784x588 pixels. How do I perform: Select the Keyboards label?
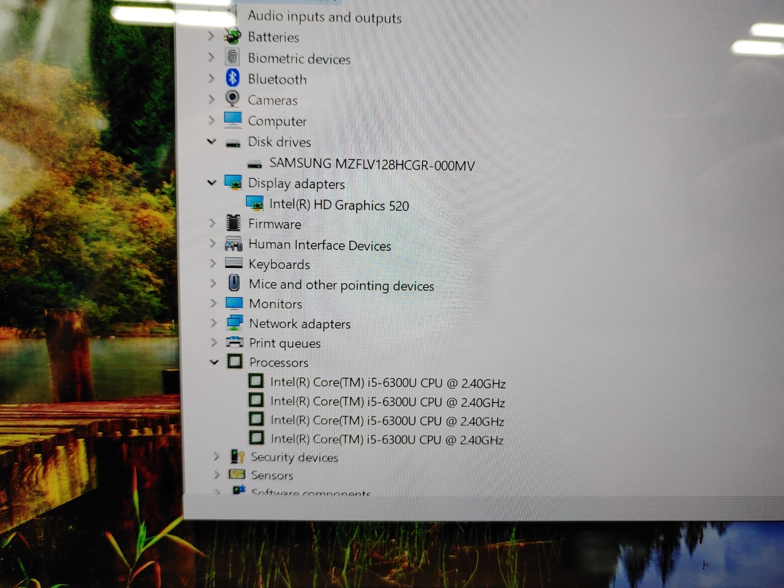point(279,265)
